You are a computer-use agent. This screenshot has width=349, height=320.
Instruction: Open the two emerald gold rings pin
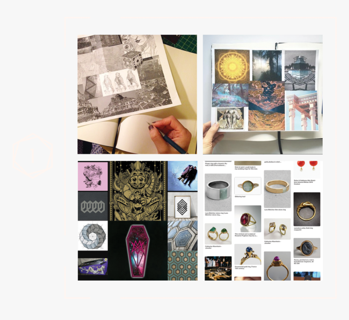218,234
